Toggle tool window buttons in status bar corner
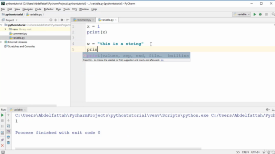Image resolution: width=275 pixels, height=154 pixels. coord(3,152)
